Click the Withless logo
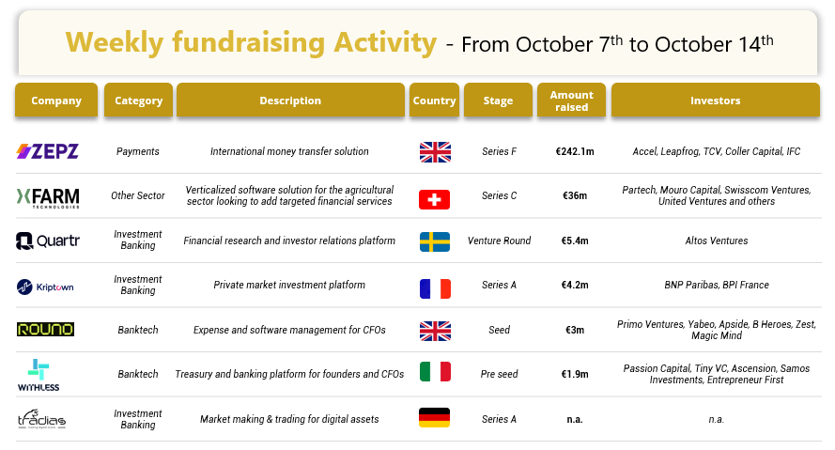 (39, 375)
